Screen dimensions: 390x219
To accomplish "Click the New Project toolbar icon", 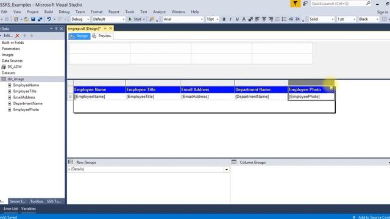I will point(16,19).
